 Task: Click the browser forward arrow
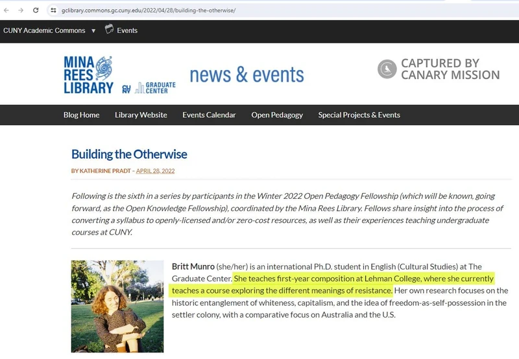click(x=20, y=10)
